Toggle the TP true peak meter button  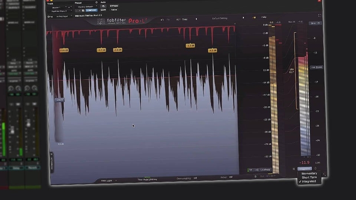[251, 170]
